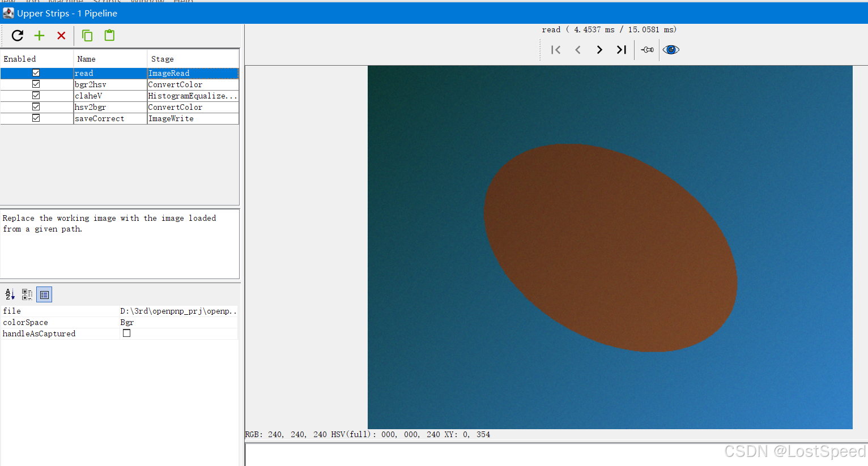Click the Upper Strips window title icon
The width and height of the screenshot is (868, 466).
8,13
